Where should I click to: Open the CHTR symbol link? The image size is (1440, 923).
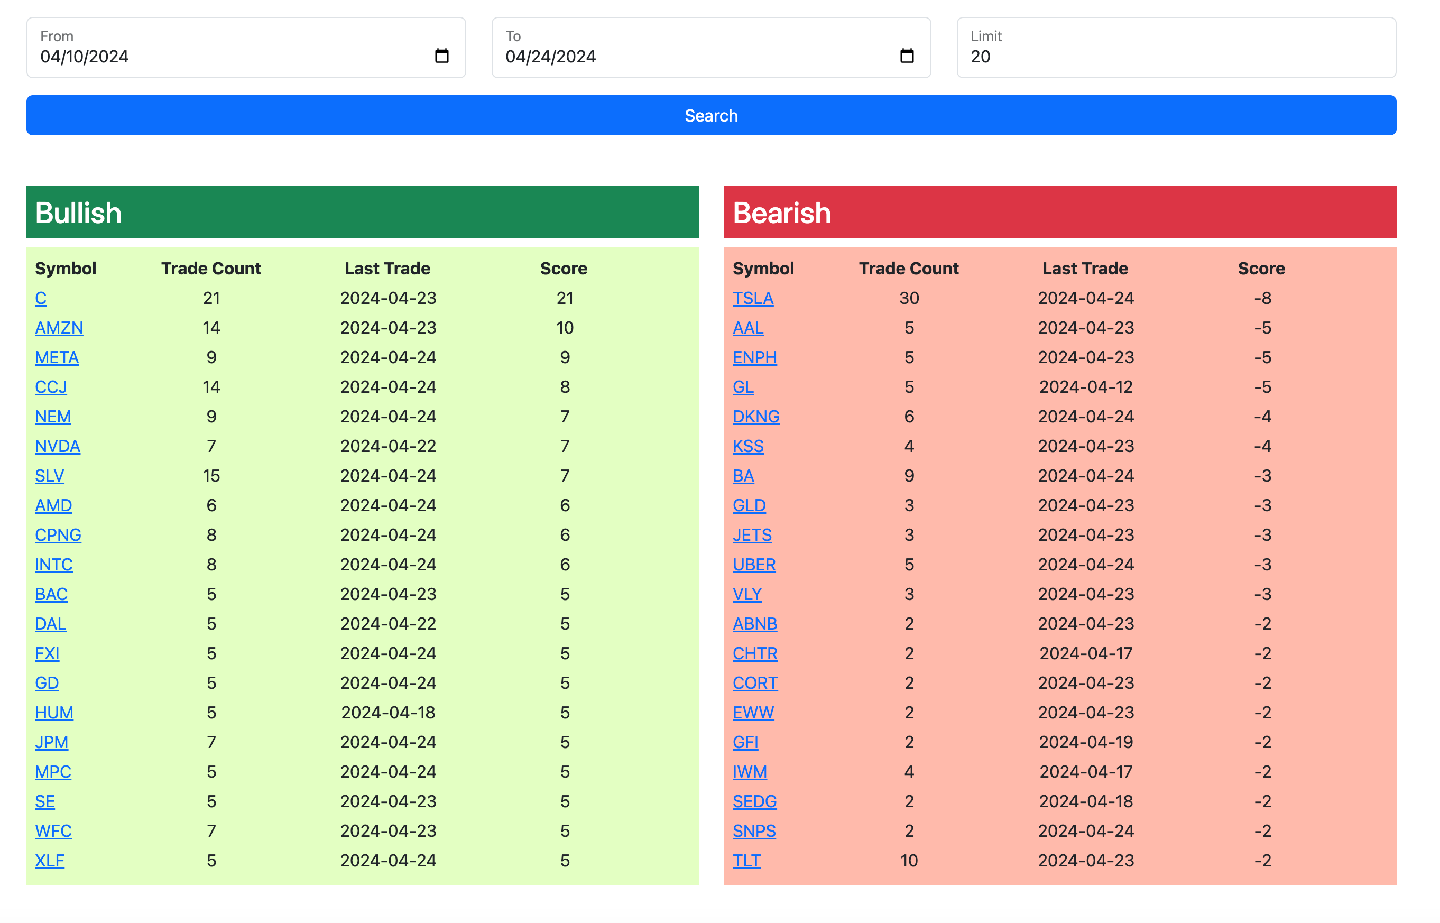[755, 653]
